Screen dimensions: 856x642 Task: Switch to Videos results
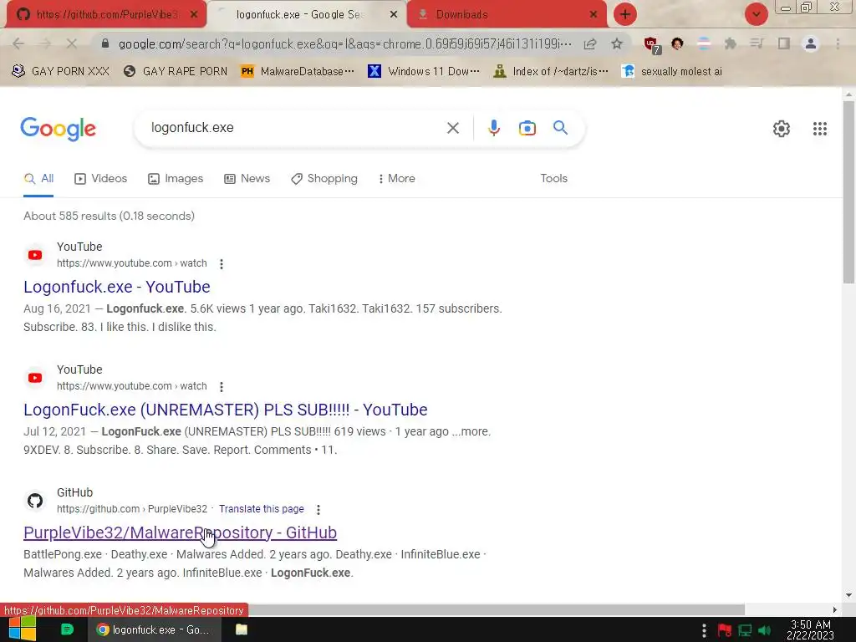[x=101, y=179]
